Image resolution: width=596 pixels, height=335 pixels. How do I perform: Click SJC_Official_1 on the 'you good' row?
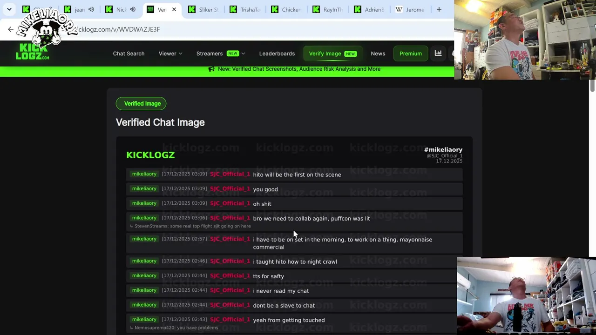tap(230, 189)
